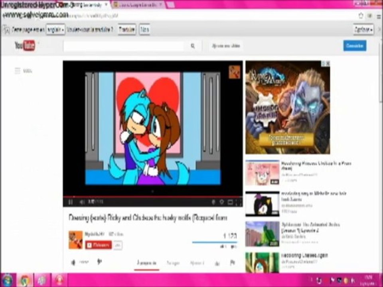The image size is (383, 287).
Task: Close the first browser tab
Action: [x=107, y=5]
